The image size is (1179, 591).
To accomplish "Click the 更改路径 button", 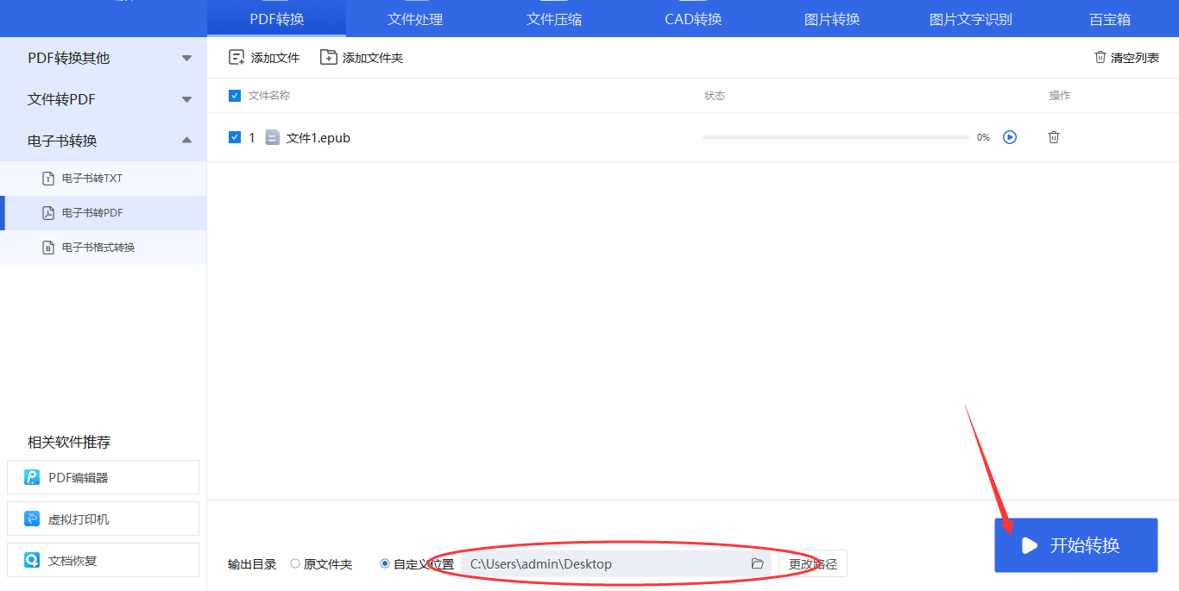I will pos(813,564).
